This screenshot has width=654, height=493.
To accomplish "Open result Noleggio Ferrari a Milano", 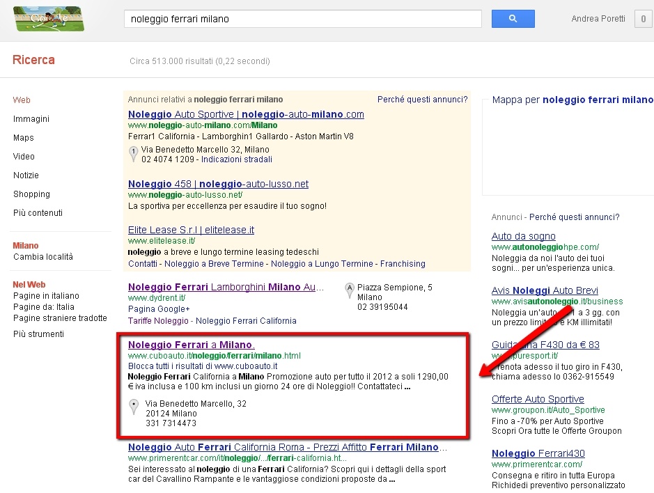I will point(191,345).
